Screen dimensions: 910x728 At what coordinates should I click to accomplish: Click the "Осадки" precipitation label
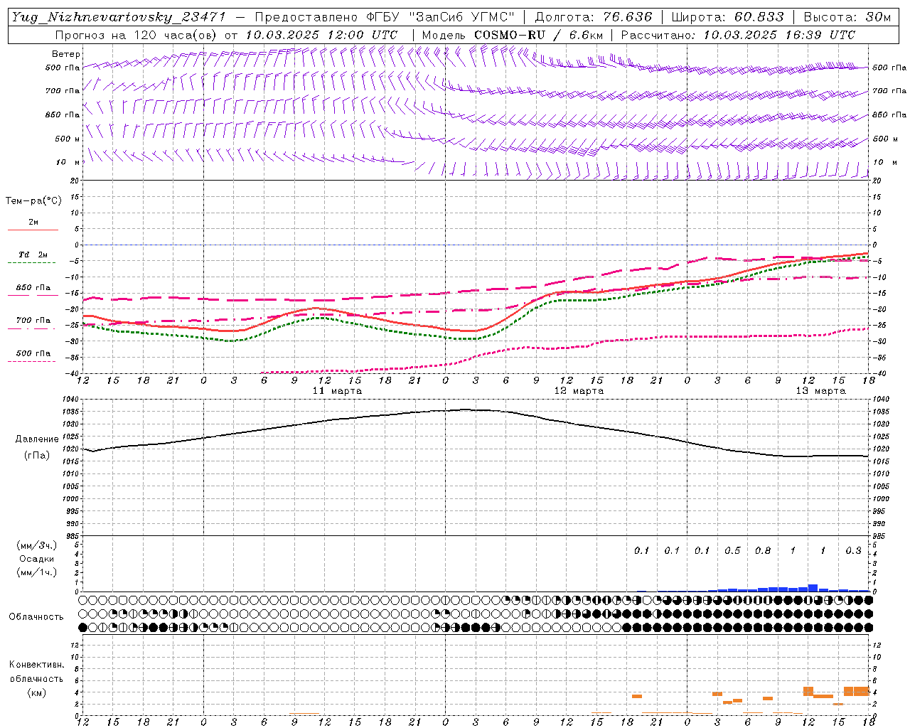[x=37, y=559]
